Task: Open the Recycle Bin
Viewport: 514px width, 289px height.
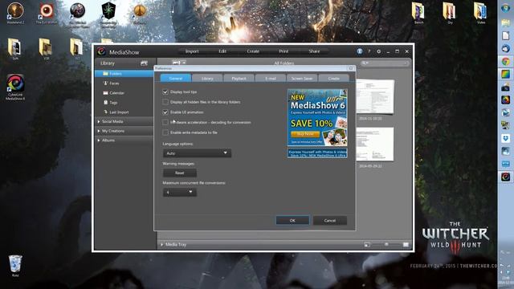Action: coord(15,266)
